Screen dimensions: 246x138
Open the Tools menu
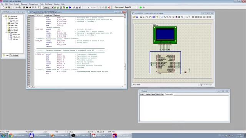(42, 4)
